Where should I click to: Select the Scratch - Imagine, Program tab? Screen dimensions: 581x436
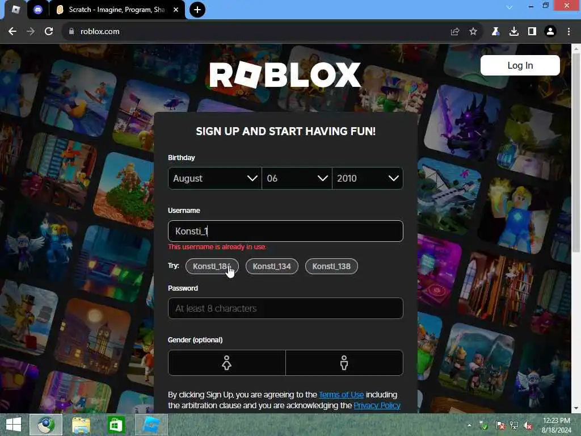[116, 10]
